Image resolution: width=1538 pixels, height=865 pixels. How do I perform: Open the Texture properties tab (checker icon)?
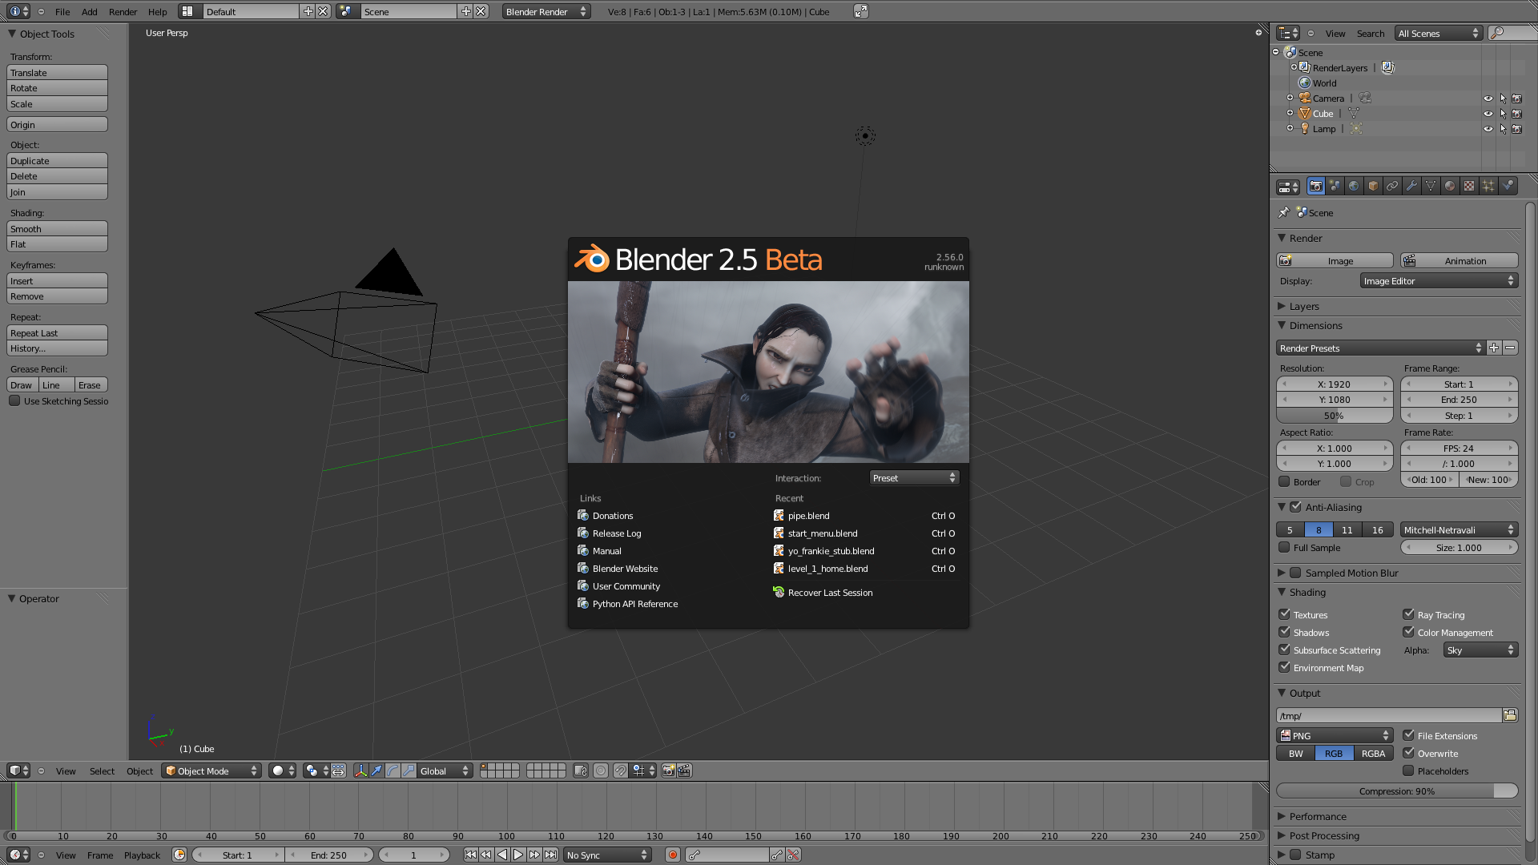tap(1469, 186)
